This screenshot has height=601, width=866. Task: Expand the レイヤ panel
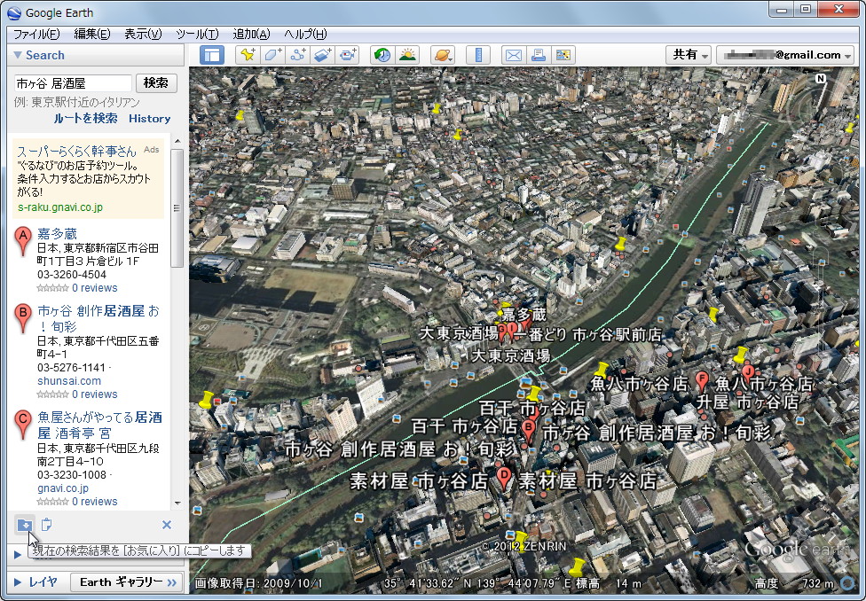pos(18,581)
